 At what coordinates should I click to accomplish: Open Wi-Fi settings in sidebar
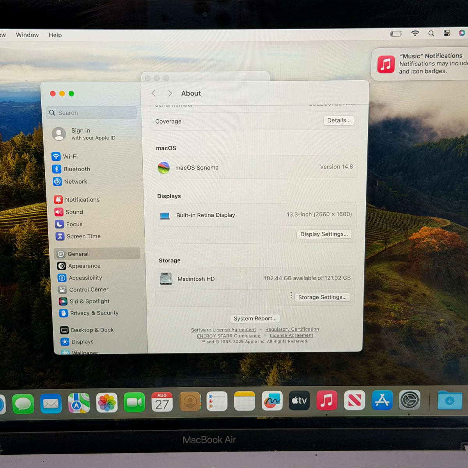(x=65, y=156)
